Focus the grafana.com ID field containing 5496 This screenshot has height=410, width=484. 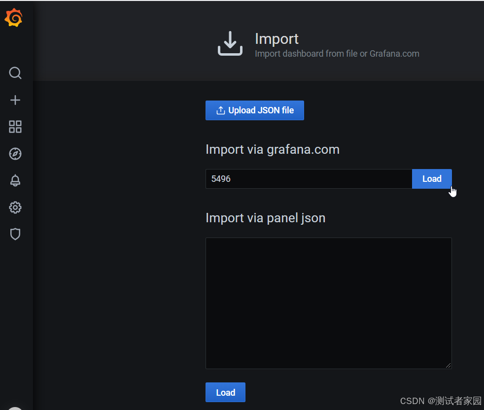point(309,179)
